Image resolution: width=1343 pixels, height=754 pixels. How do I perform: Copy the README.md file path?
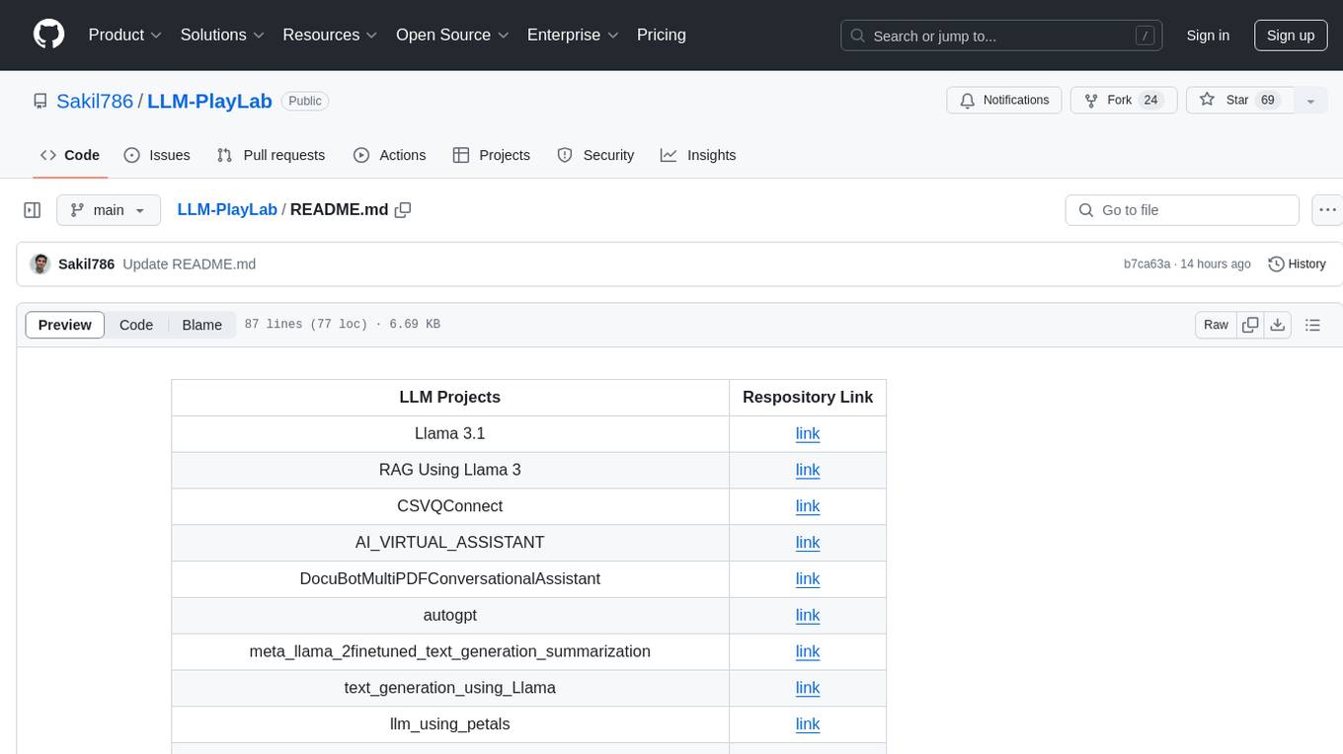click(x=403, y=210)
